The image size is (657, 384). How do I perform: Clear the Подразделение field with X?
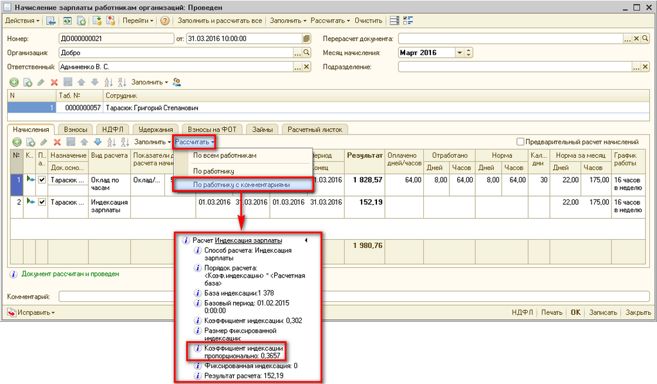click(x=645, y=67)
